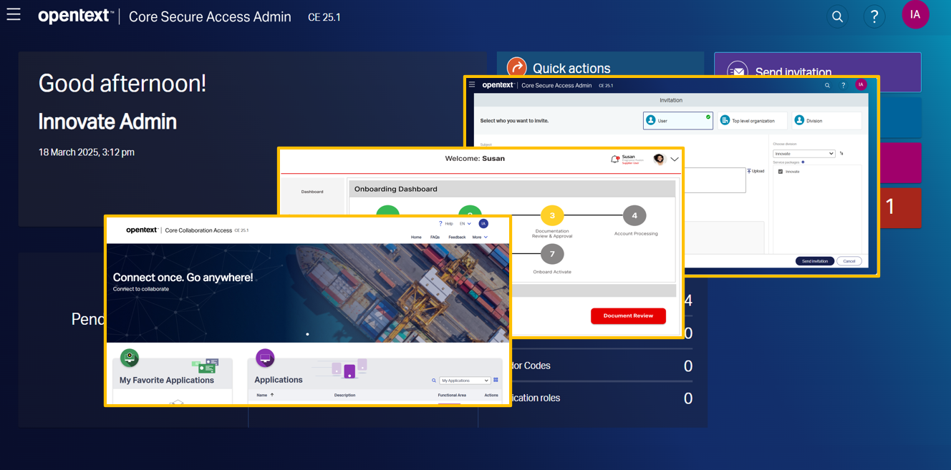Click the green My Favorite Applications icon

pos(130,358)
